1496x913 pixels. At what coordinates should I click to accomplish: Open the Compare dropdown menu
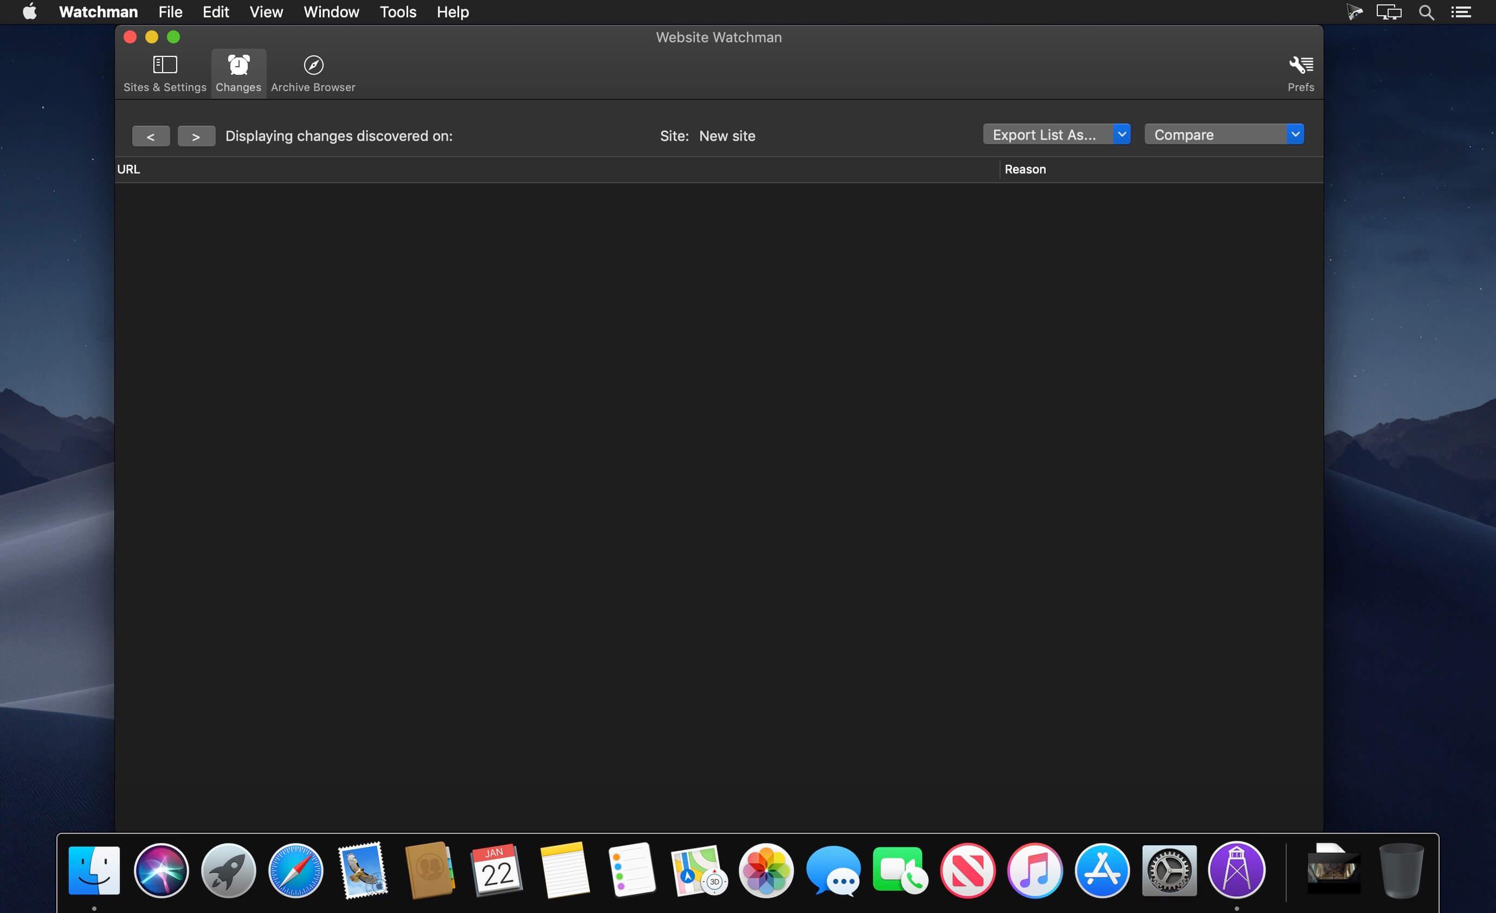click(1214, 134)
